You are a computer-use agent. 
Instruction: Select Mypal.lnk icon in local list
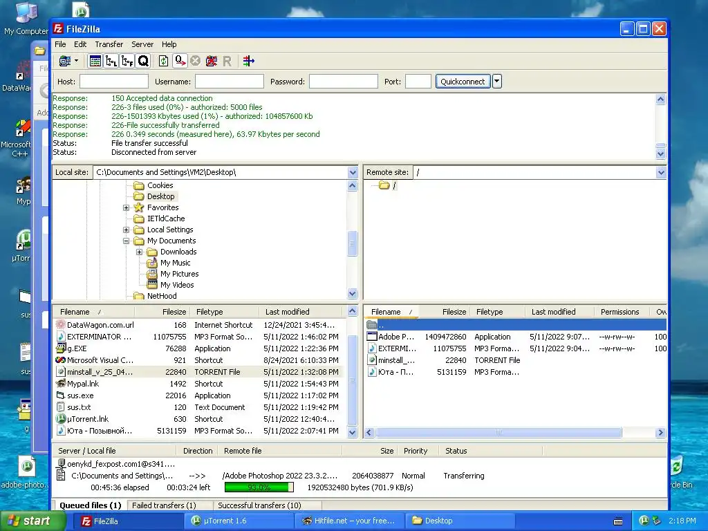coord(61,384)
